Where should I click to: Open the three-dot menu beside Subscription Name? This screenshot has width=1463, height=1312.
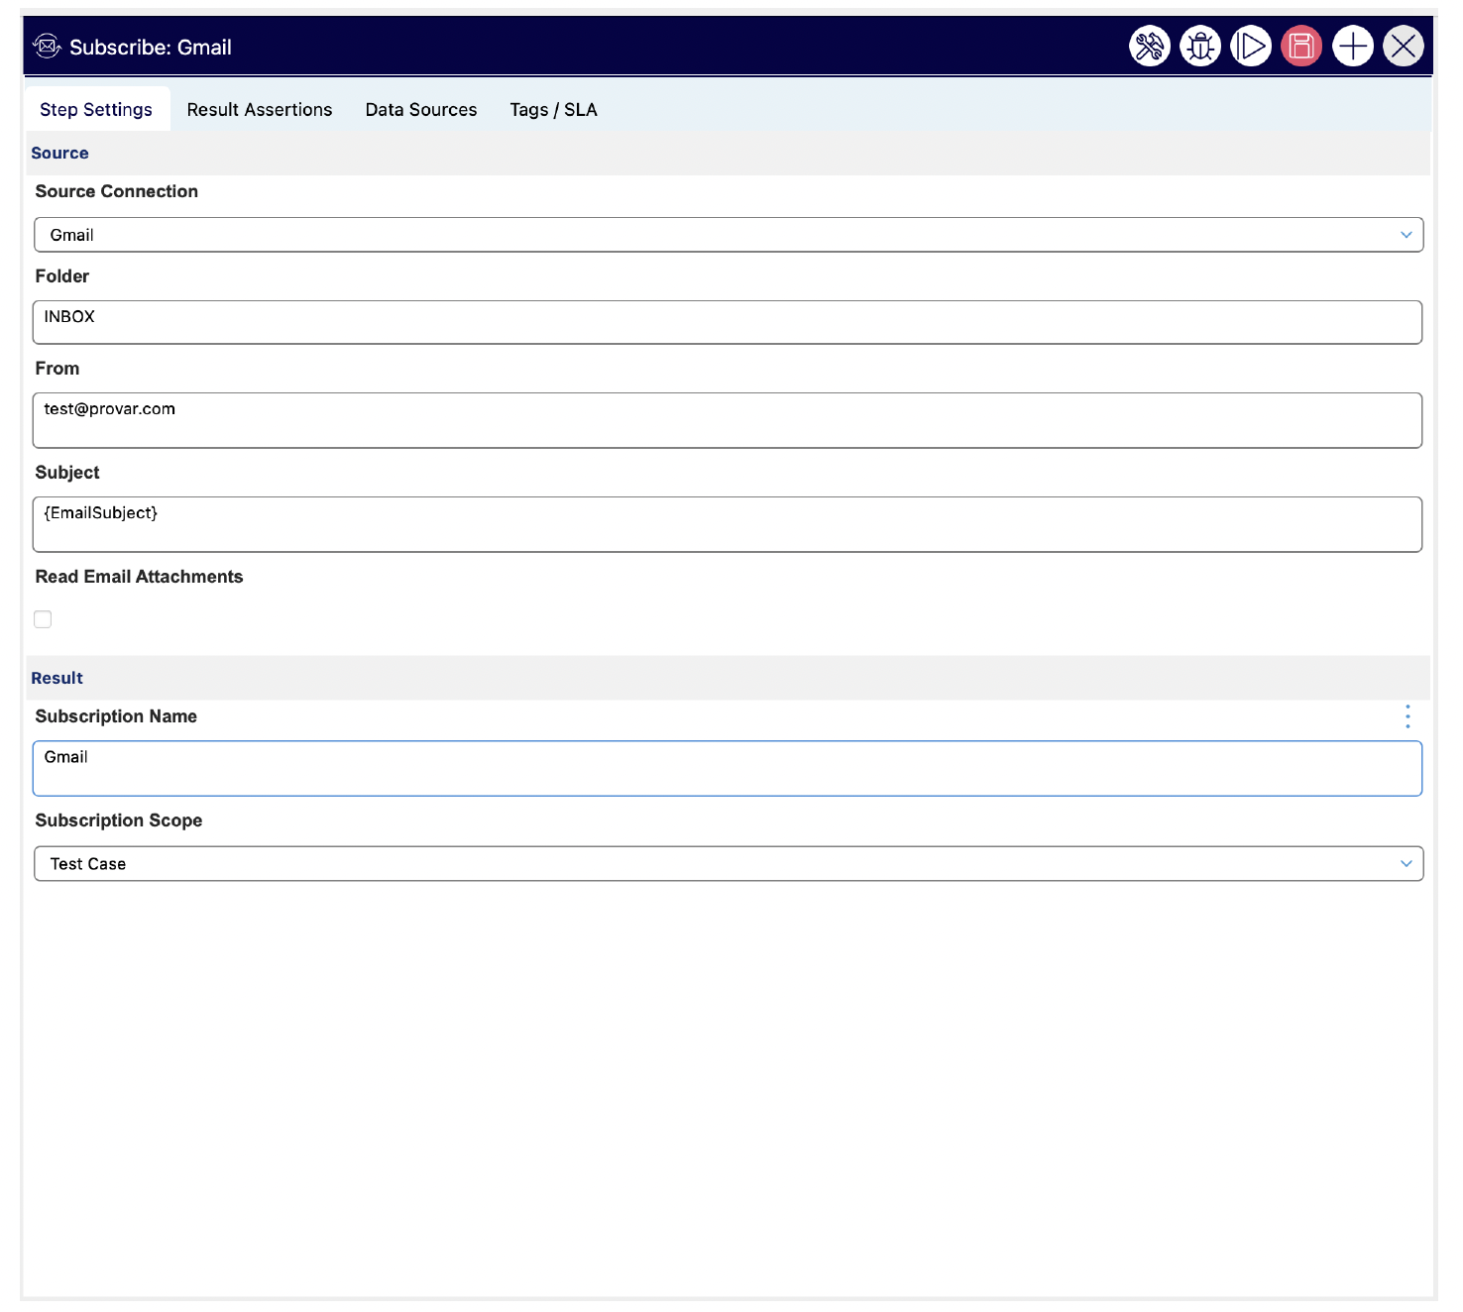point(1407,716)
